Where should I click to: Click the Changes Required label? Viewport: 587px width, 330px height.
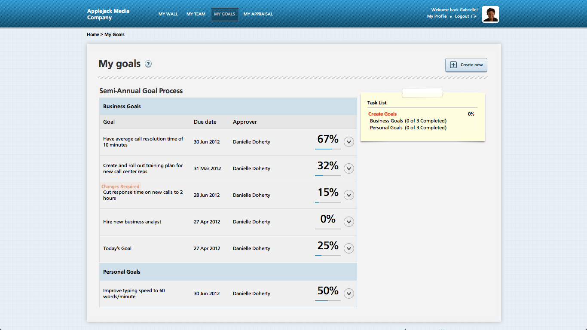pos(120,186)
